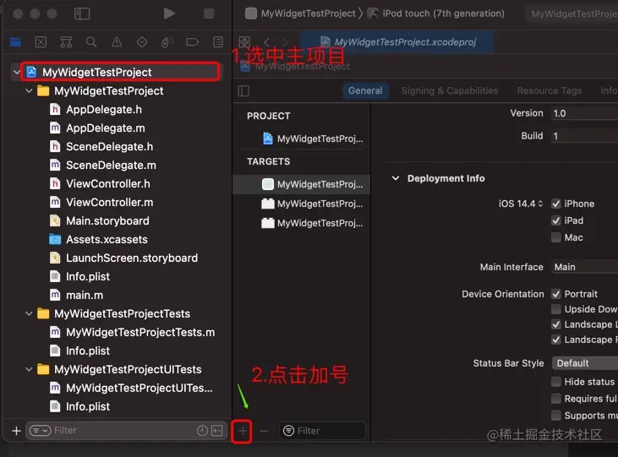Toggle the Portrait orientation checkbox

(555, 294)
